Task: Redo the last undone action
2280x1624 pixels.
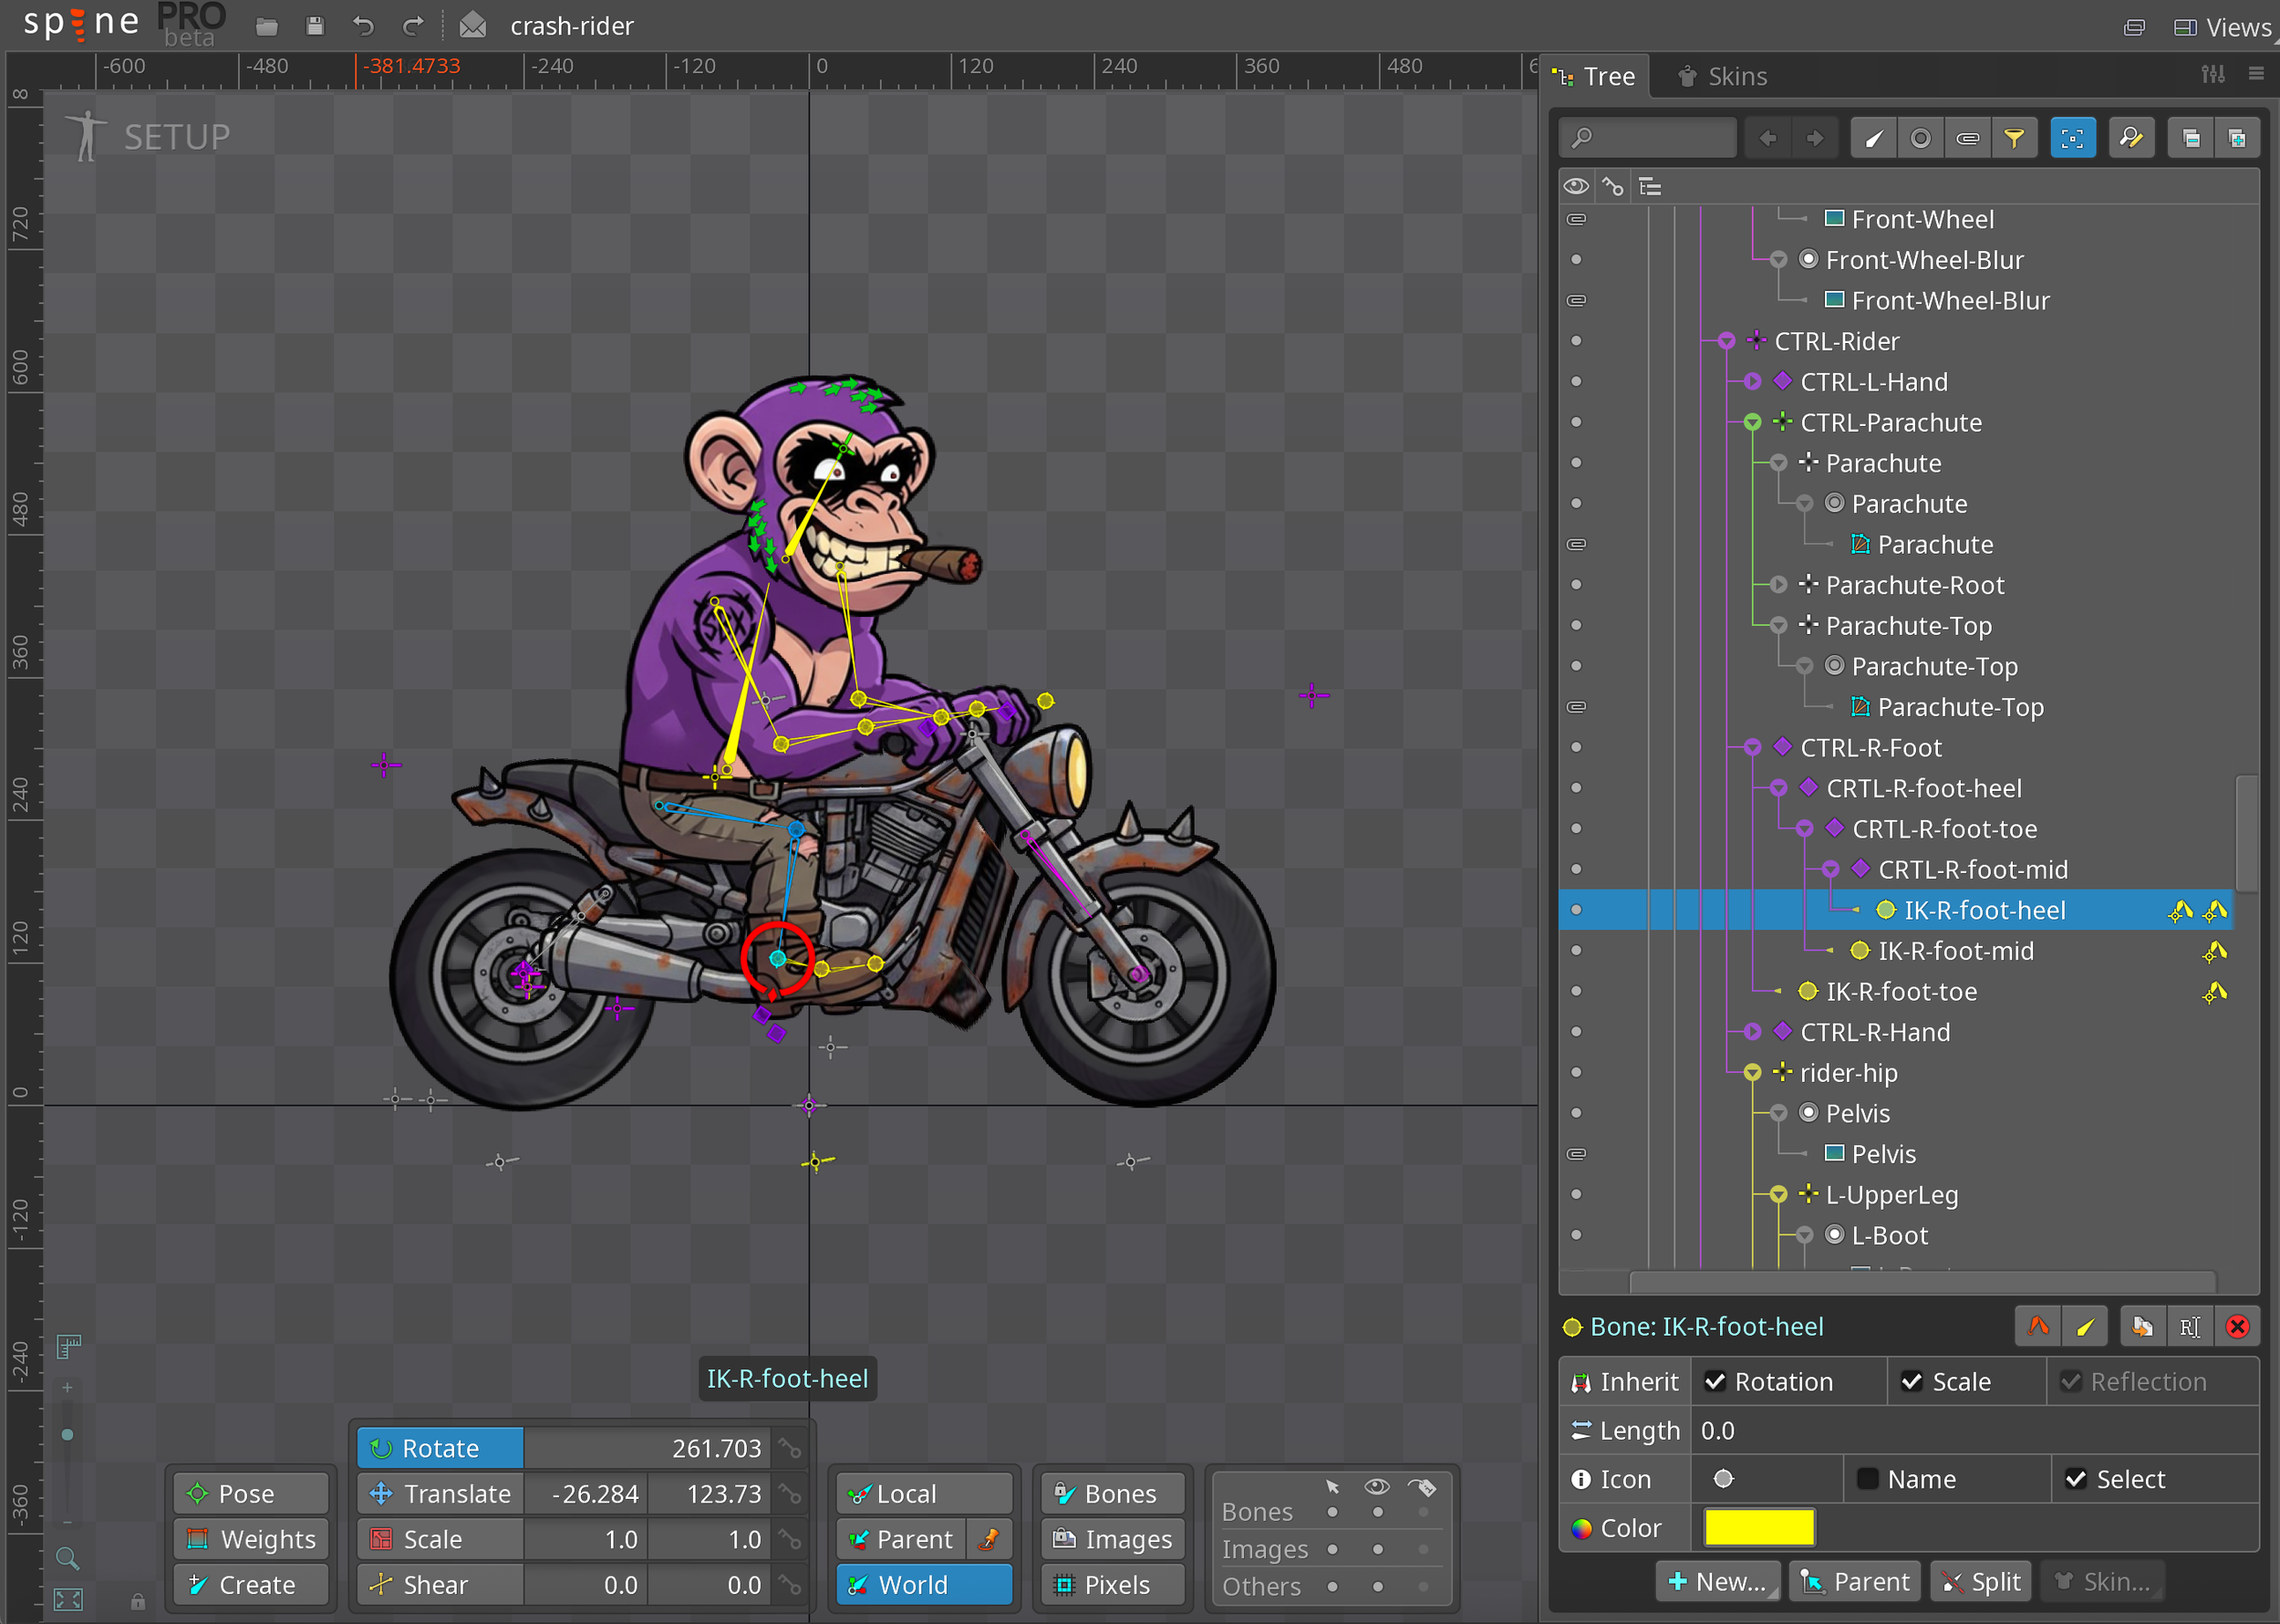Action: [413, 26]
